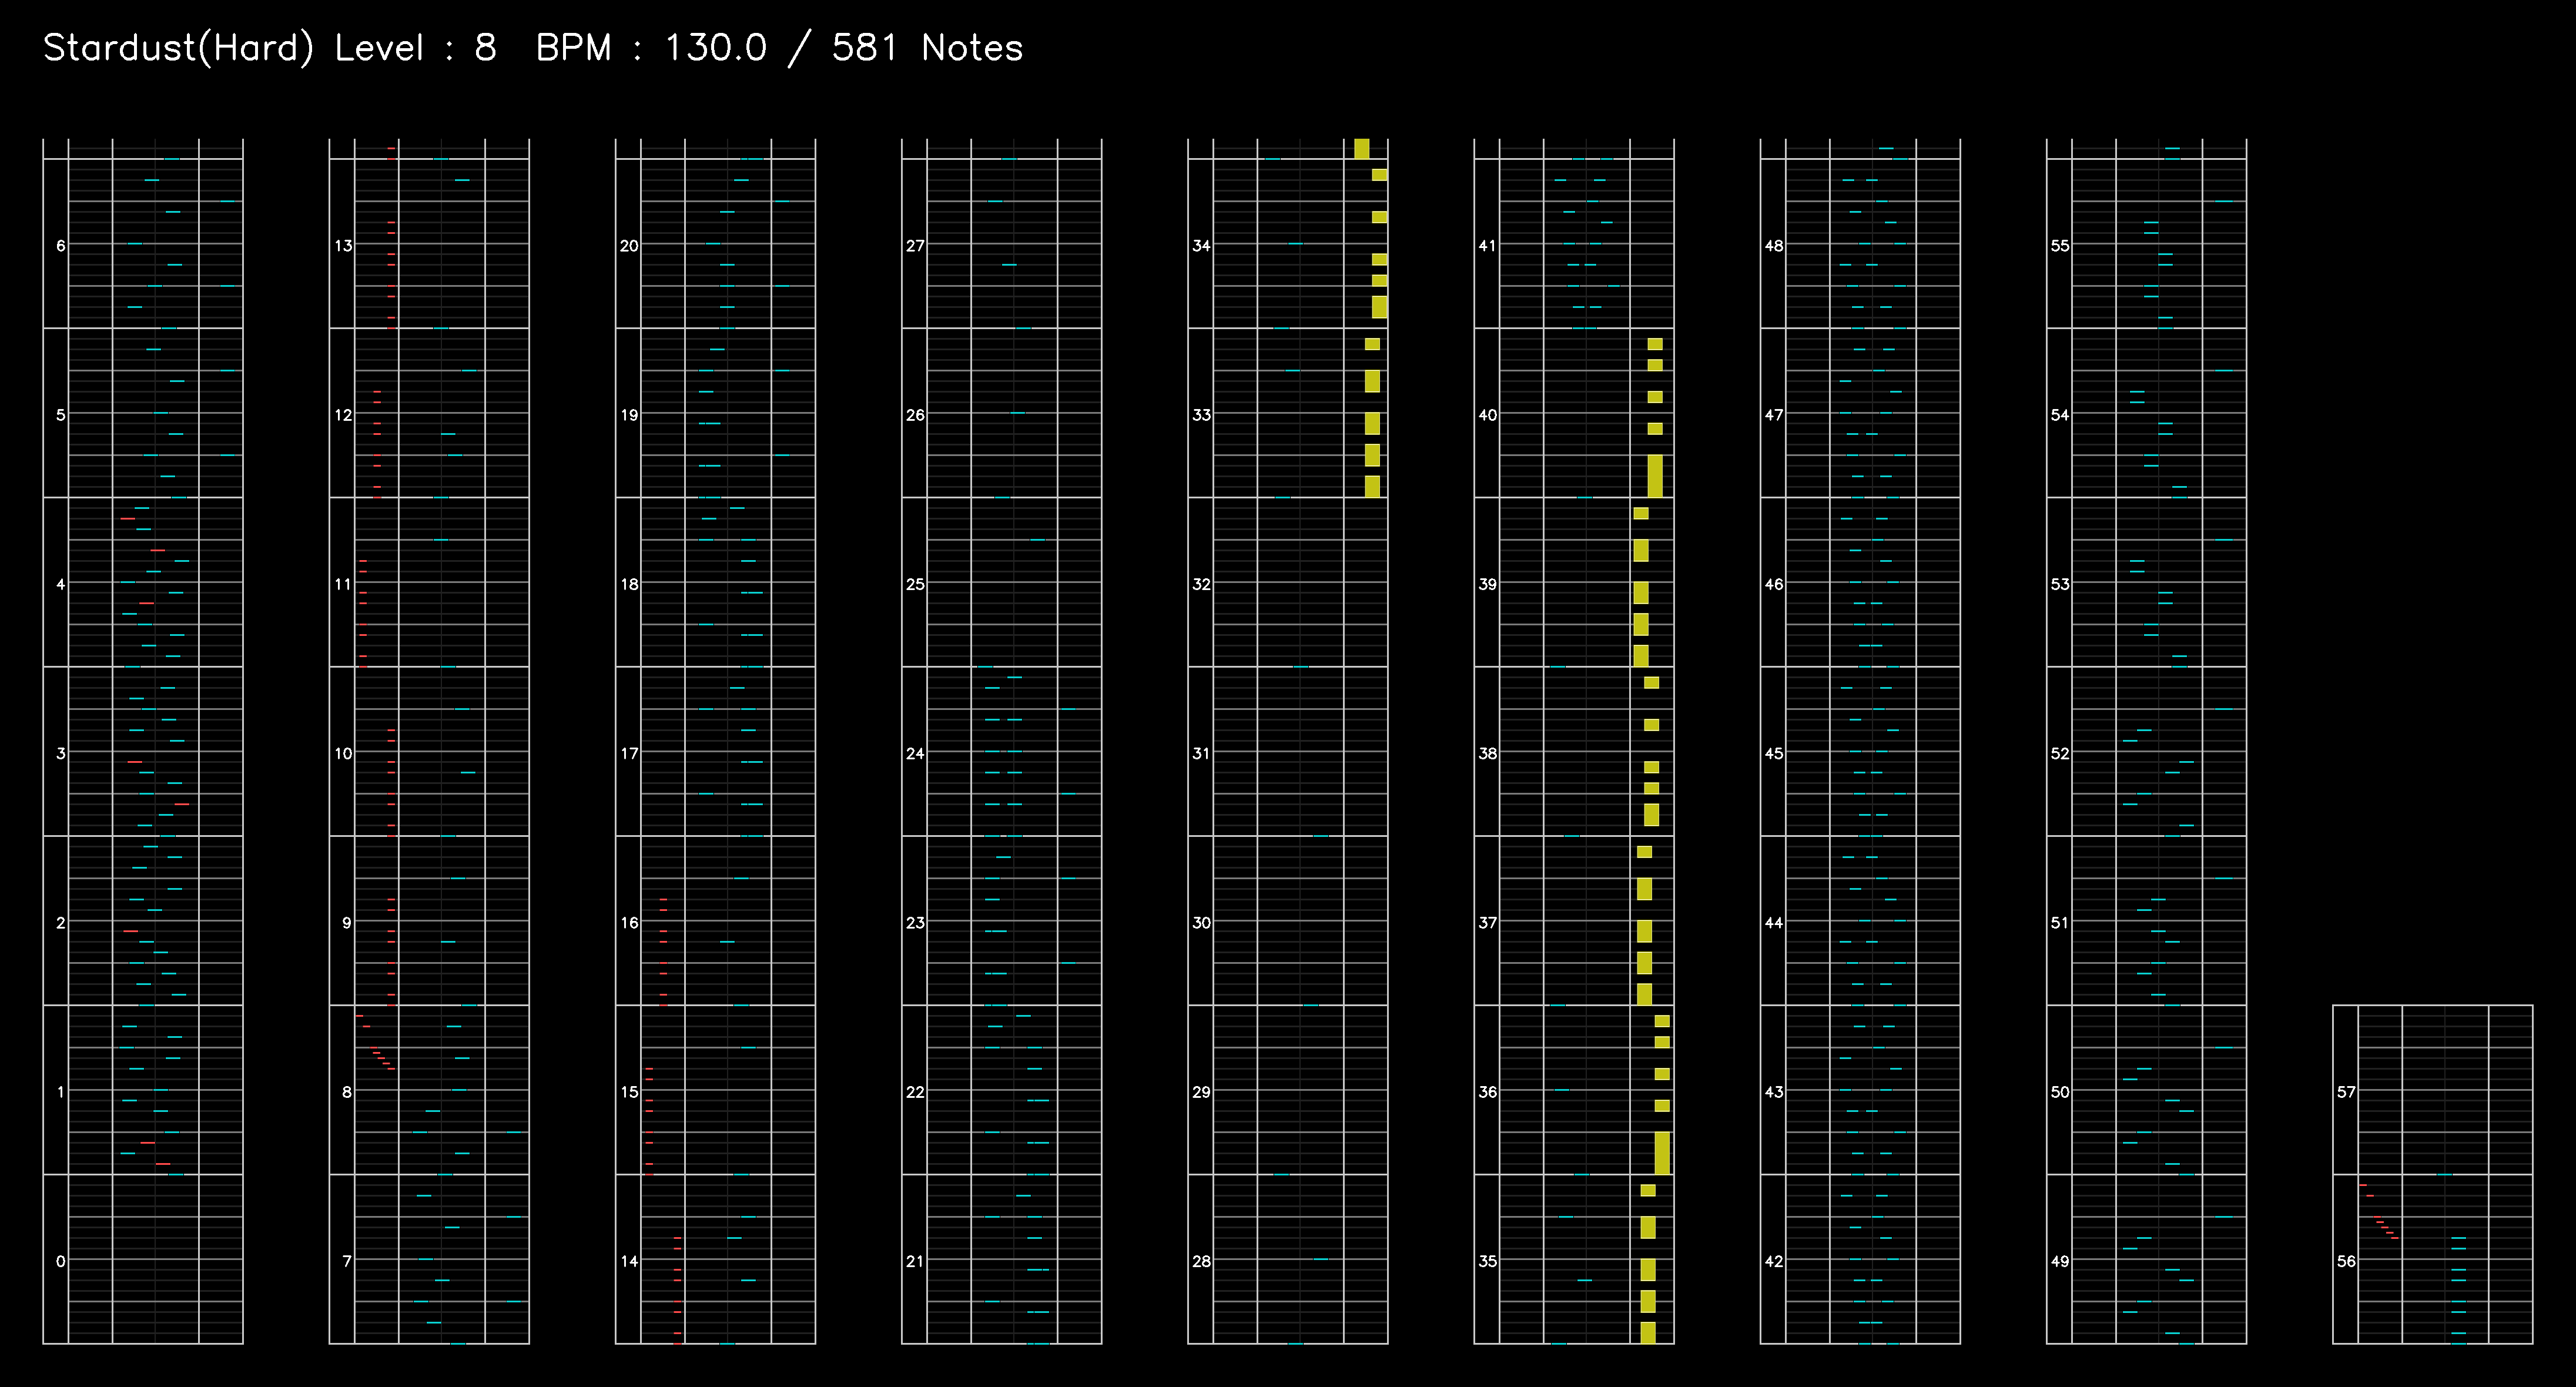Screen dimensions: 2576x1387
Task: Click the "BPM : 130.0" tempo text
Action: 651,48
